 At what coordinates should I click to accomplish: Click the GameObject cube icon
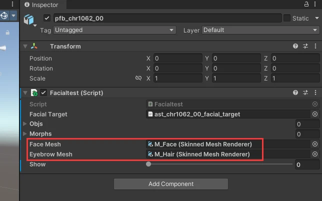coord(29,19)
